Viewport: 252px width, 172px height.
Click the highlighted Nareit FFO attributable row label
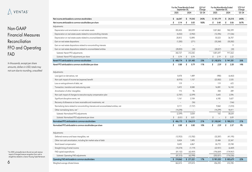click(x=72, y=61)
